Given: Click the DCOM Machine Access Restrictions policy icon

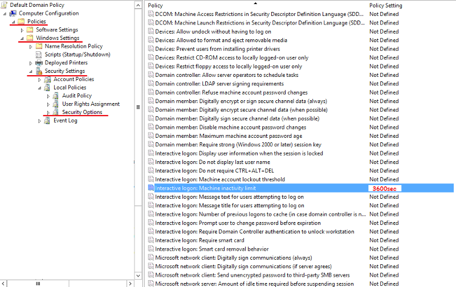Looking at the screenshot, I should tap(151, 14).
